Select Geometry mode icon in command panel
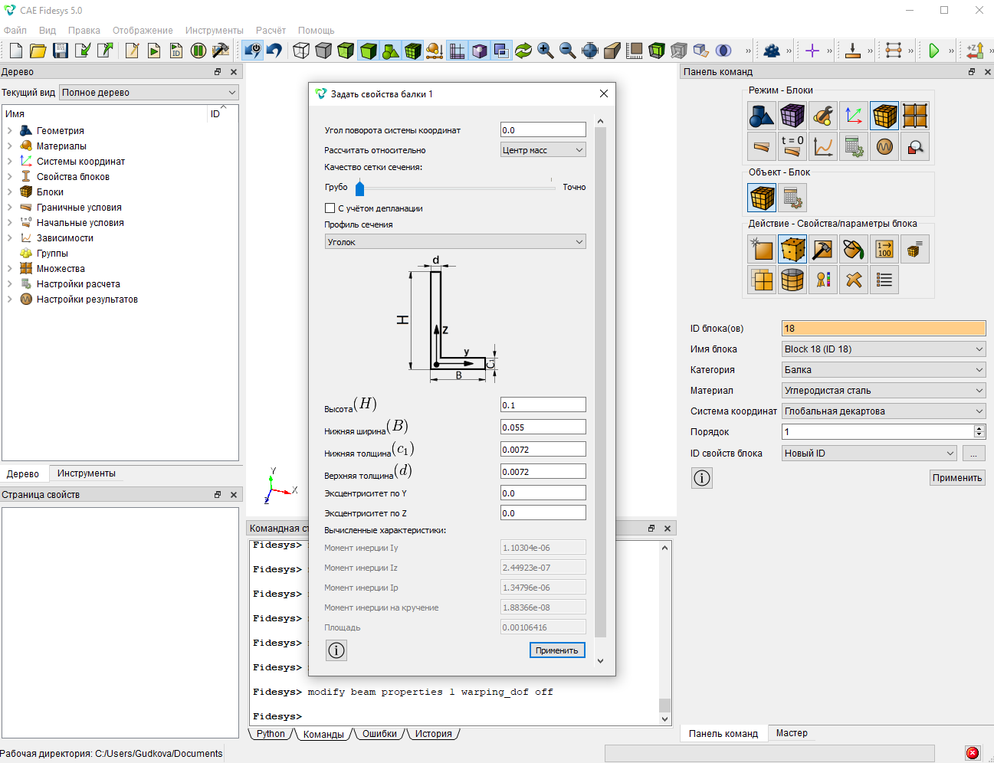The image size is (994, 763). (x=762, y=116)
